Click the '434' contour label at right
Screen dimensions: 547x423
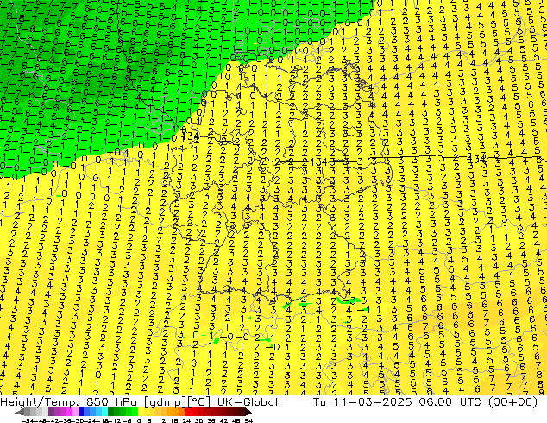(x=476, y=158)
